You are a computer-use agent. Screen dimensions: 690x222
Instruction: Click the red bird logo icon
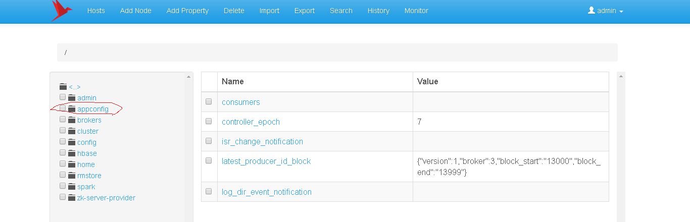click(61, 11)
